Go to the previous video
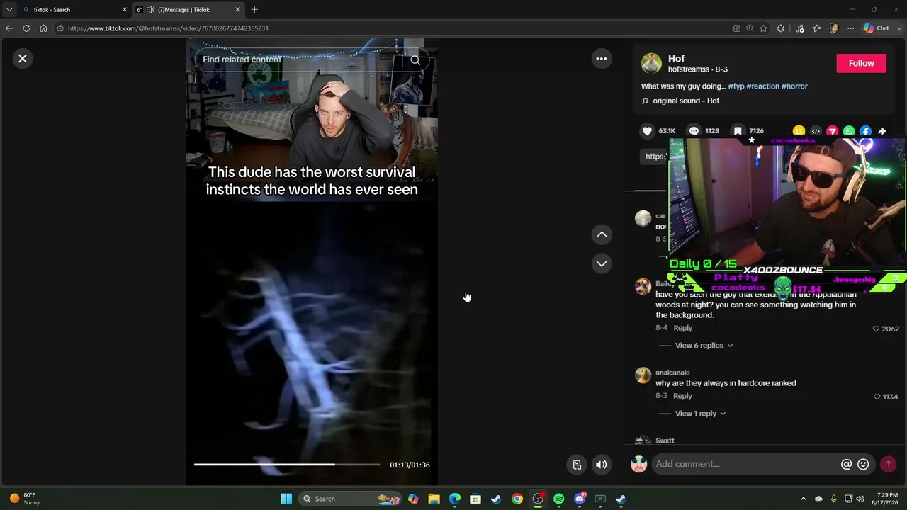907x510 pixels. tap(602, 234)
